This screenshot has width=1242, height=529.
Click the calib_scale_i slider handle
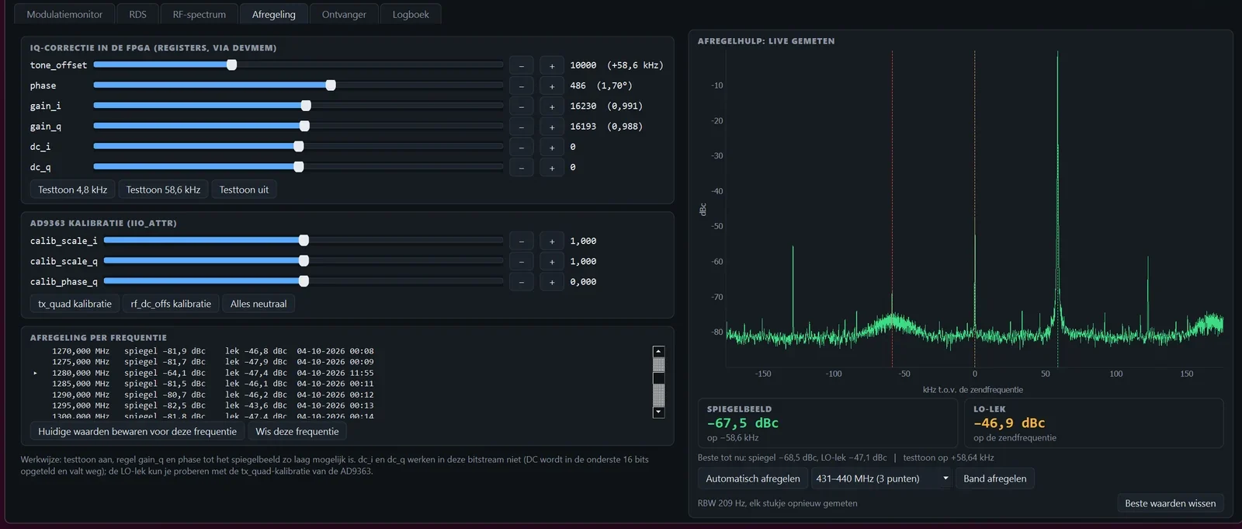304,241
